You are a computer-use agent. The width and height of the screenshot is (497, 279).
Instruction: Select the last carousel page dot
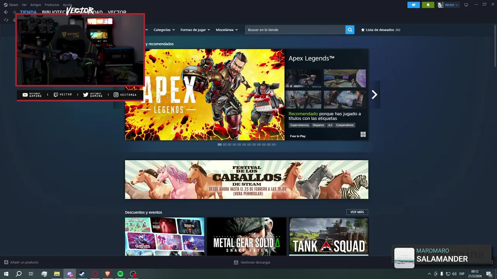coord(274,145)
